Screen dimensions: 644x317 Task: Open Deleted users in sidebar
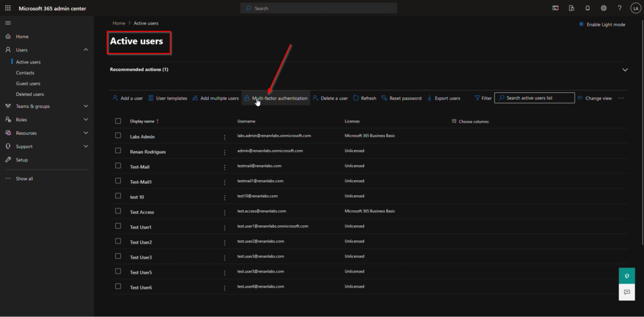tap(30, 94)
